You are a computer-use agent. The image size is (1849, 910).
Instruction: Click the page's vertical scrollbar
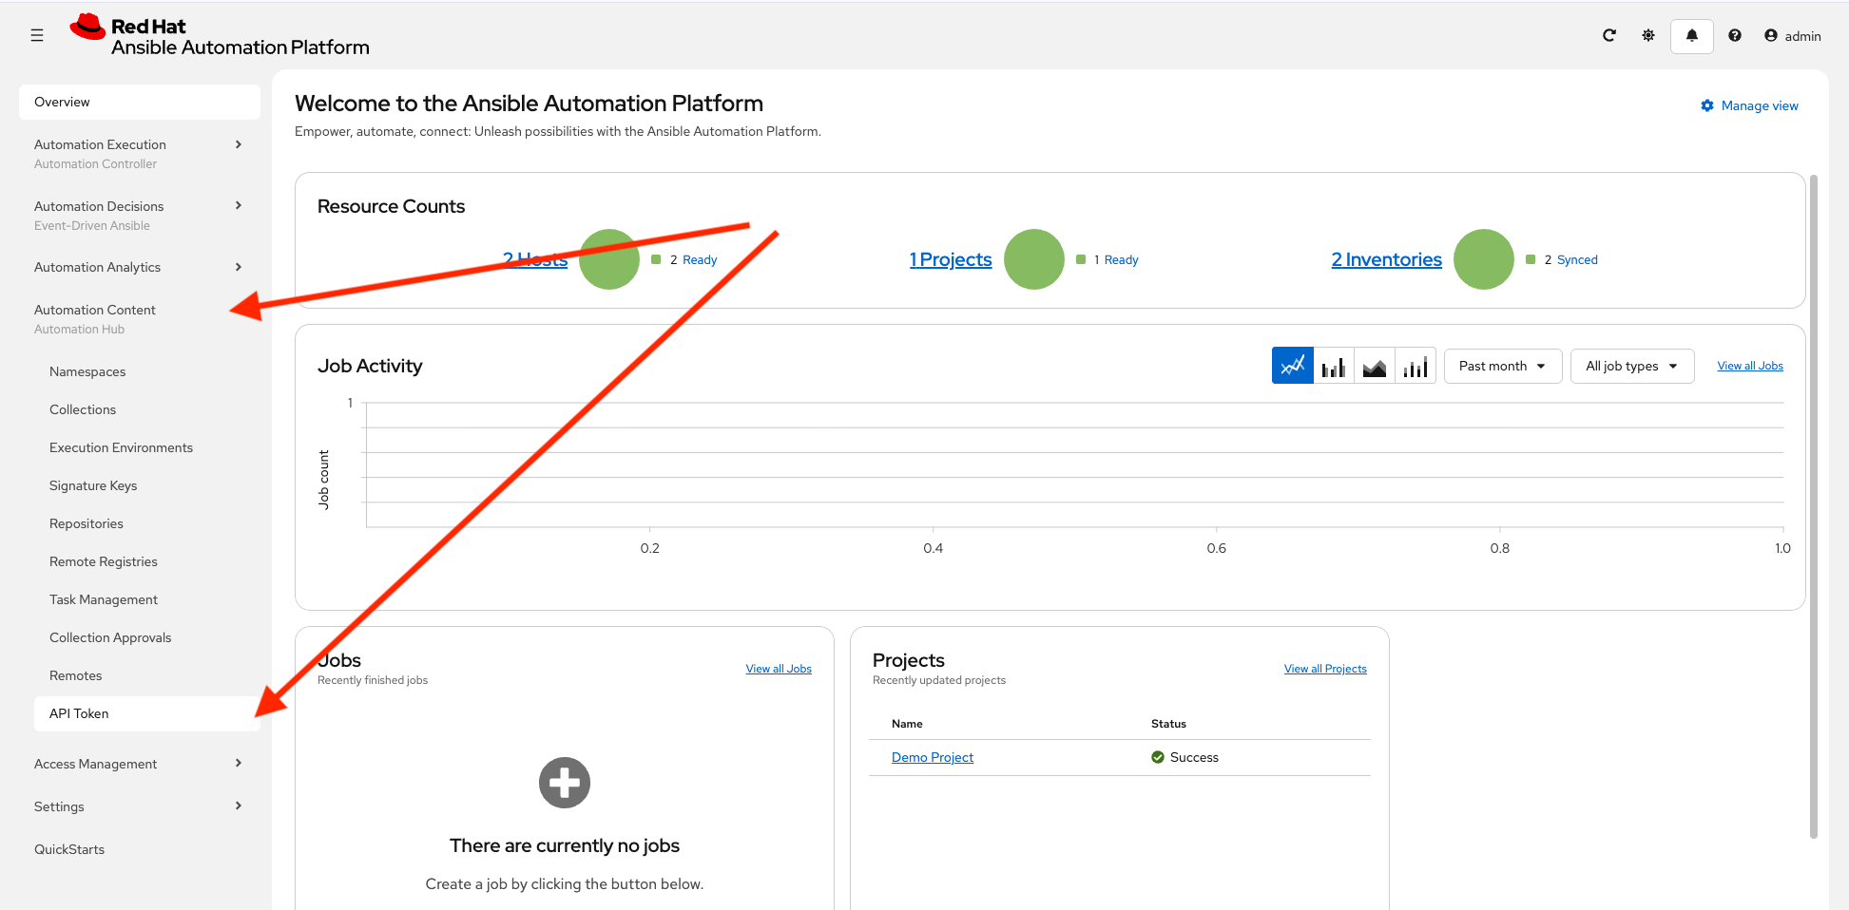(1814, 503)
